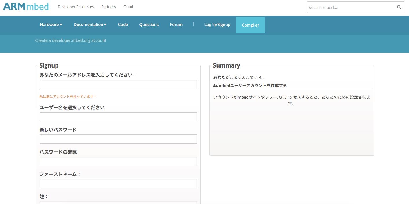Click the ユーザー名 username input field

coord(118,117)
